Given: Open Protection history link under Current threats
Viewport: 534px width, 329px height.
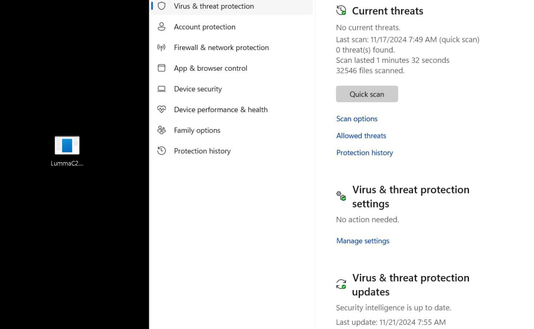Looking at the screenshot, I should 365,153.
